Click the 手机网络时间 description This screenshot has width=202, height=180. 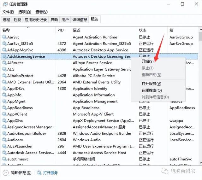84,159
